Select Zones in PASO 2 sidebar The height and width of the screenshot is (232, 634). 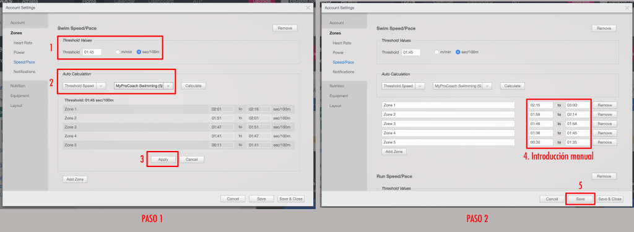tap(335, 33)
